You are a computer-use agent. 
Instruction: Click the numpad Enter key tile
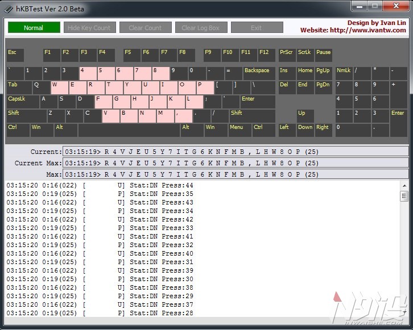point(399,123)
